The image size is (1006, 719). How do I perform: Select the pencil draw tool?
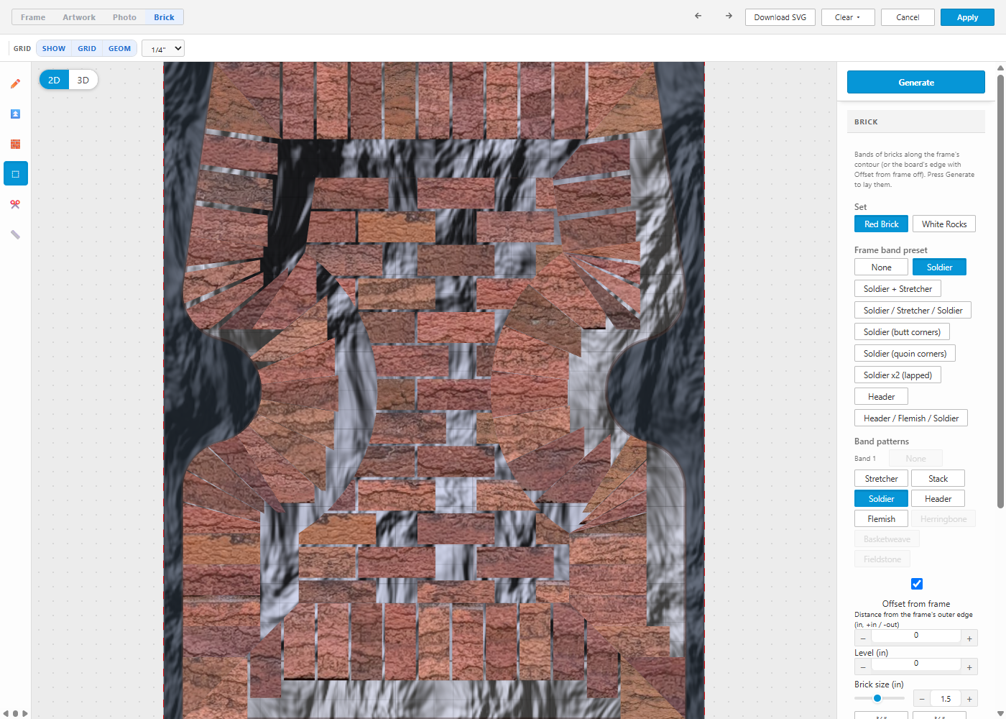15,83
